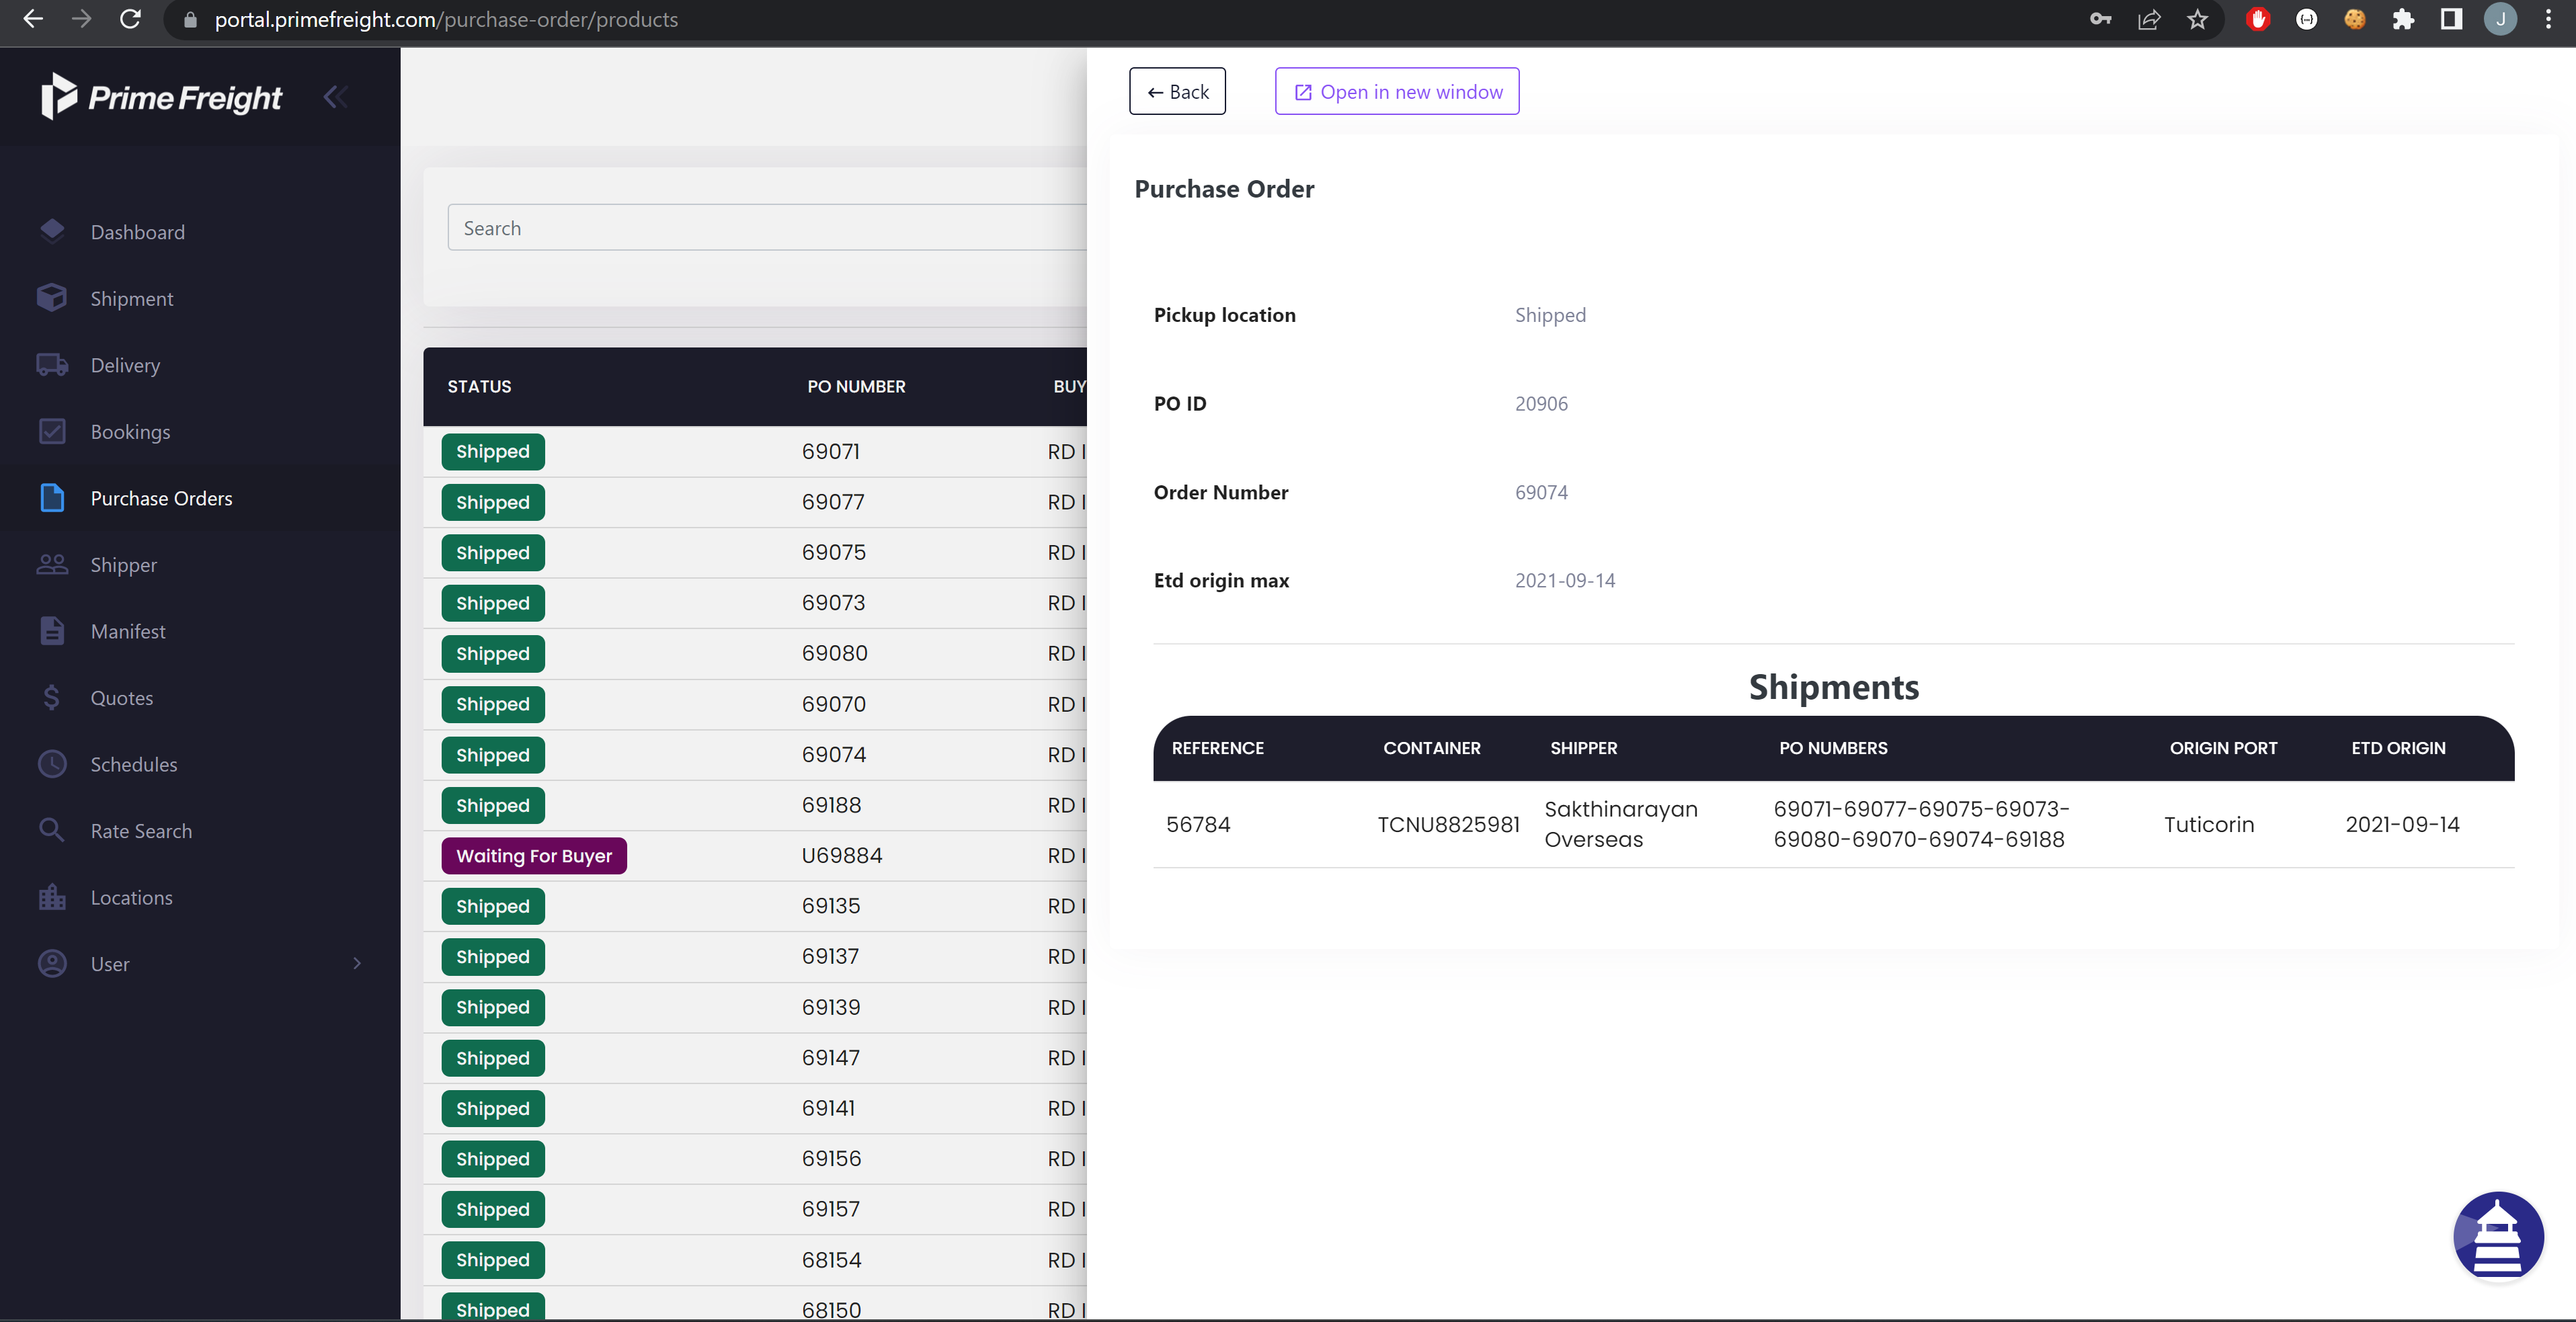Open the cookie extension icon
This screenshot has height=1322, width=2576.
2355,19
